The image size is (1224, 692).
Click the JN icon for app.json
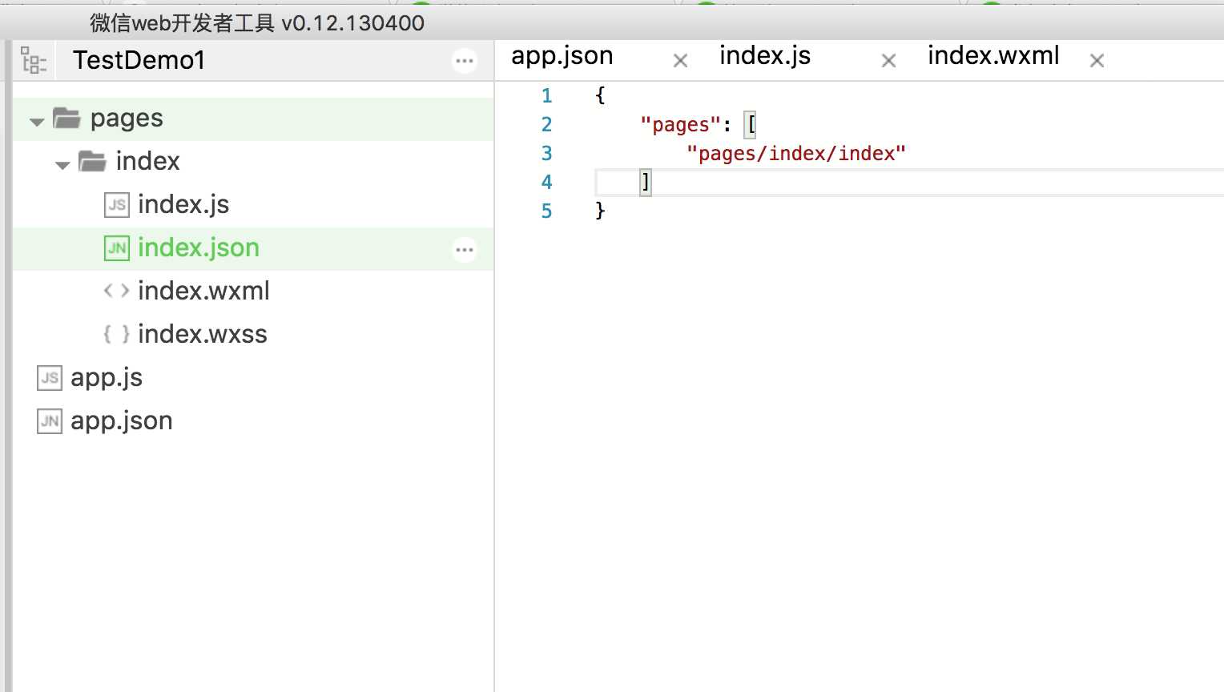[x=50, y=421]
